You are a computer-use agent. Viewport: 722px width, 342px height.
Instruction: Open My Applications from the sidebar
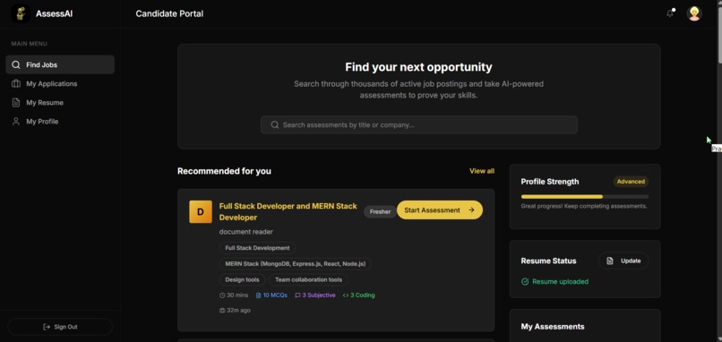[60, 84]
